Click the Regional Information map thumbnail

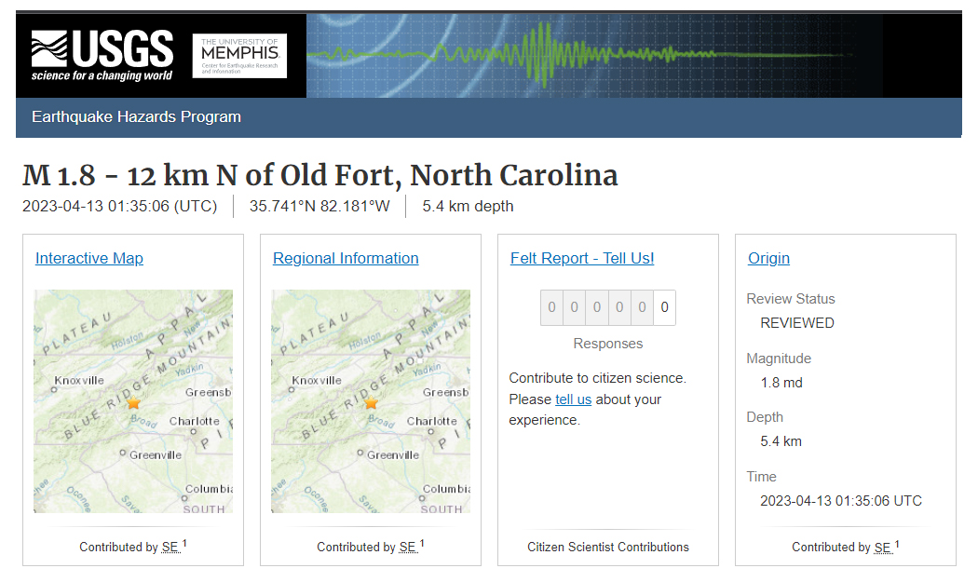(x=371, y=401)
